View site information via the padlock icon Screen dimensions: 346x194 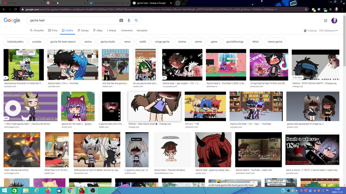pos(22,9)
